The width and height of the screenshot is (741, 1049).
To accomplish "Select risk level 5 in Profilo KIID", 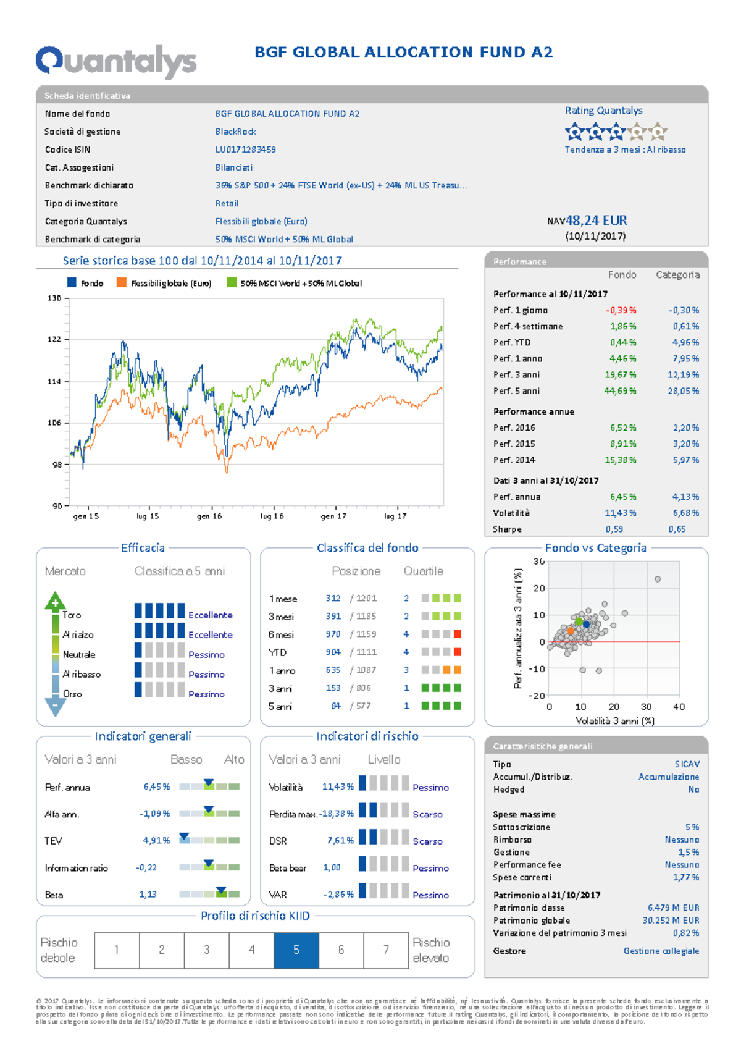I will 296,950.
